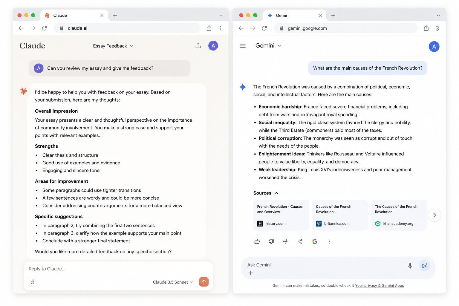Click the claude.ai address bar
The image size is (459, 306).
pyautogui.click(x=127, y=28)
